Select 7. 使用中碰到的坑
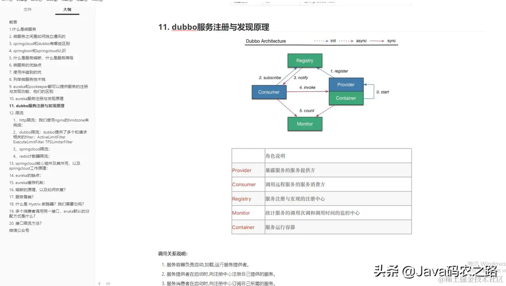This screenshot has width=506, height=286. pos(25,72)
